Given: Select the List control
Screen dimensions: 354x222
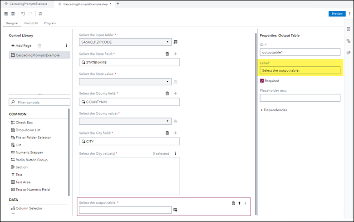Looking at the screenshot, I should click(16, 145).
